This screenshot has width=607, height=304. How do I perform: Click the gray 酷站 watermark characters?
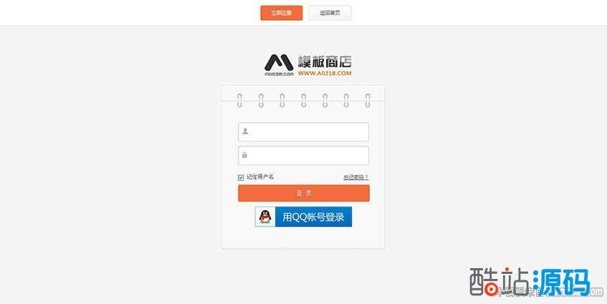click(x=500, y=282)
